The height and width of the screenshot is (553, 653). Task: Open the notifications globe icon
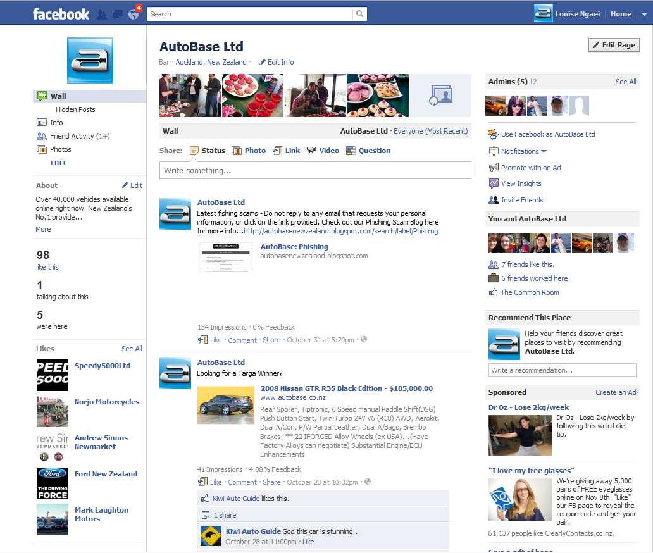click(134, 15)
